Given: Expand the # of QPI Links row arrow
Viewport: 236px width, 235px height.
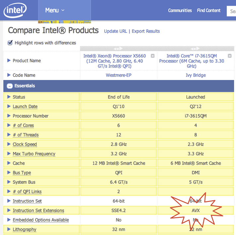Looking at the screenshot, I should 9,191.
